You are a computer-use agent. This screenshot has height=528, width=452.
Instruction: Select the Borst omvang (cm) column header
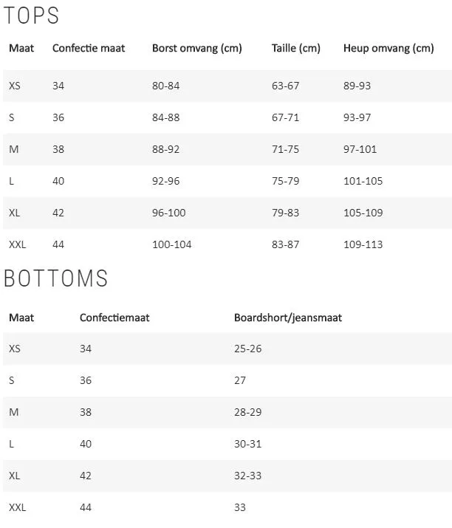click(x=197, y=48)
